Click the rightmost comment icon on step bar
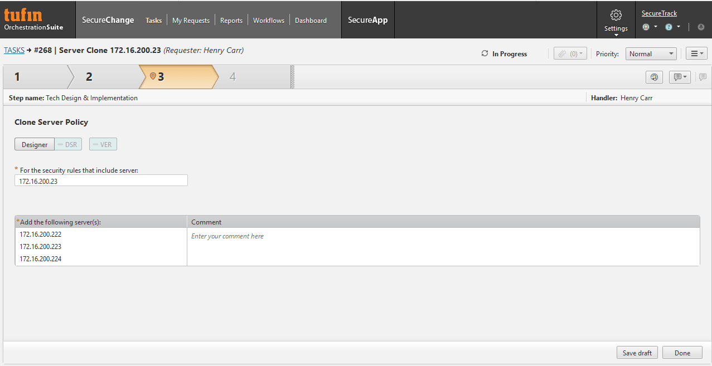712x366 pixels. (702, 77)
